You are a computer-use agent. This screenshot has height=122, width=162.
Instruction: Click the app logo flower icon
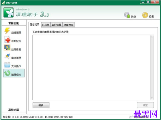8,12
